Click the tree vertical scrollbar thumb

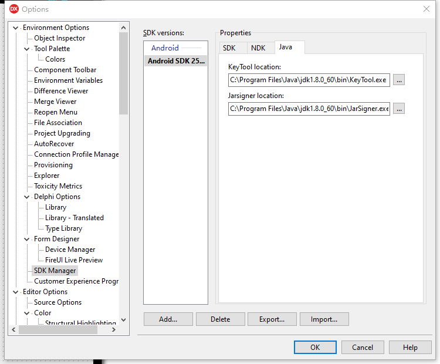coord(123,73)
